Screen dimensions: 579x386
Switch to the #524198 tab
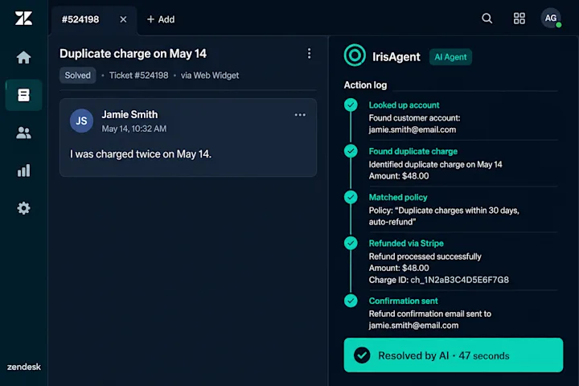coord(80,19)
